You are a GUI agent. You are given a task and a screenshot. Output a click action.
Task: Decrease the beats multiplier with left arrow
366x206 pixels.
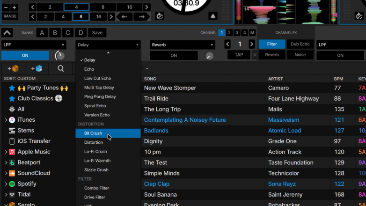tap(227, 44)
